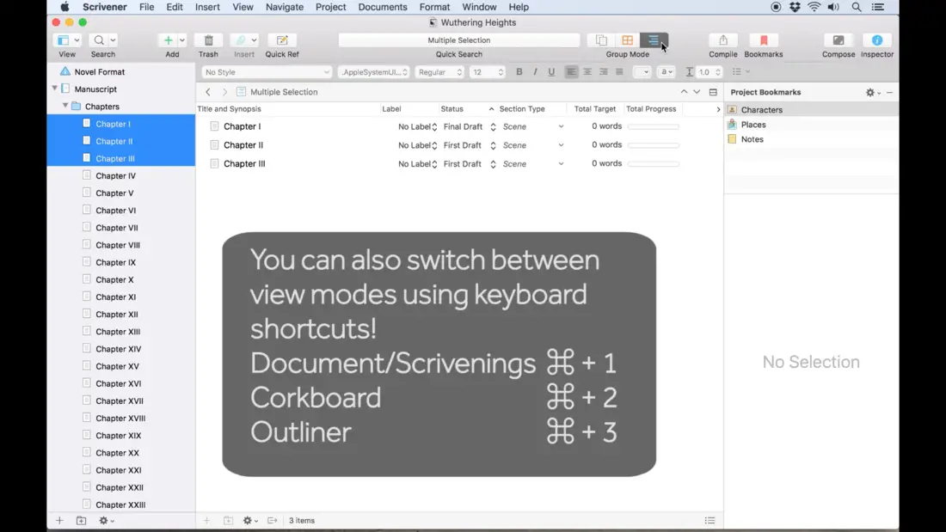Open the Navigate menu
The width and height of the screenshot is (946, 532).
(285, 7)
